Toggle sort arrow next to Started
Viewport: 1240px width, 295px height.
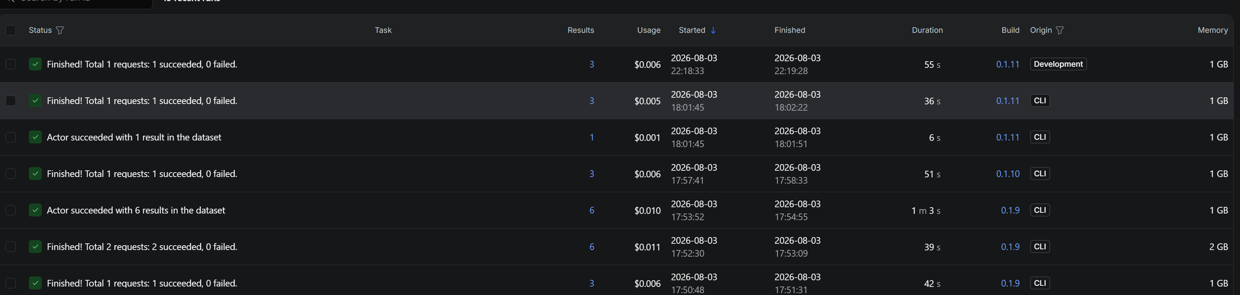[713, 30]
